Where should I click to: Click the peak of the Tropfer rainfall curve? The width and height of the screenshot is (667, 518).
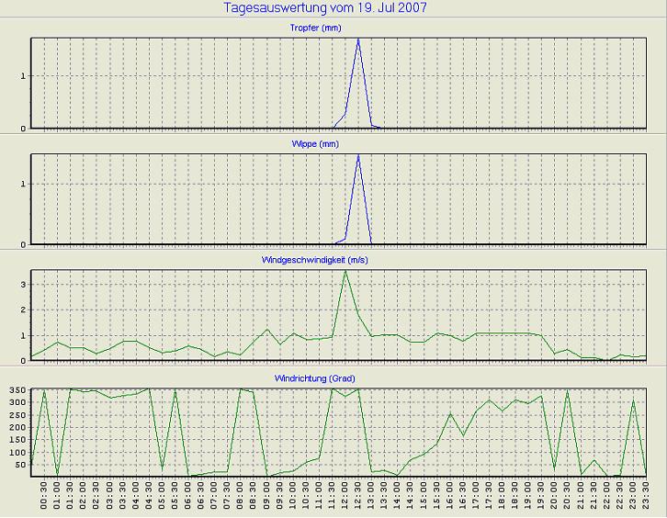(x=358, y=39)
